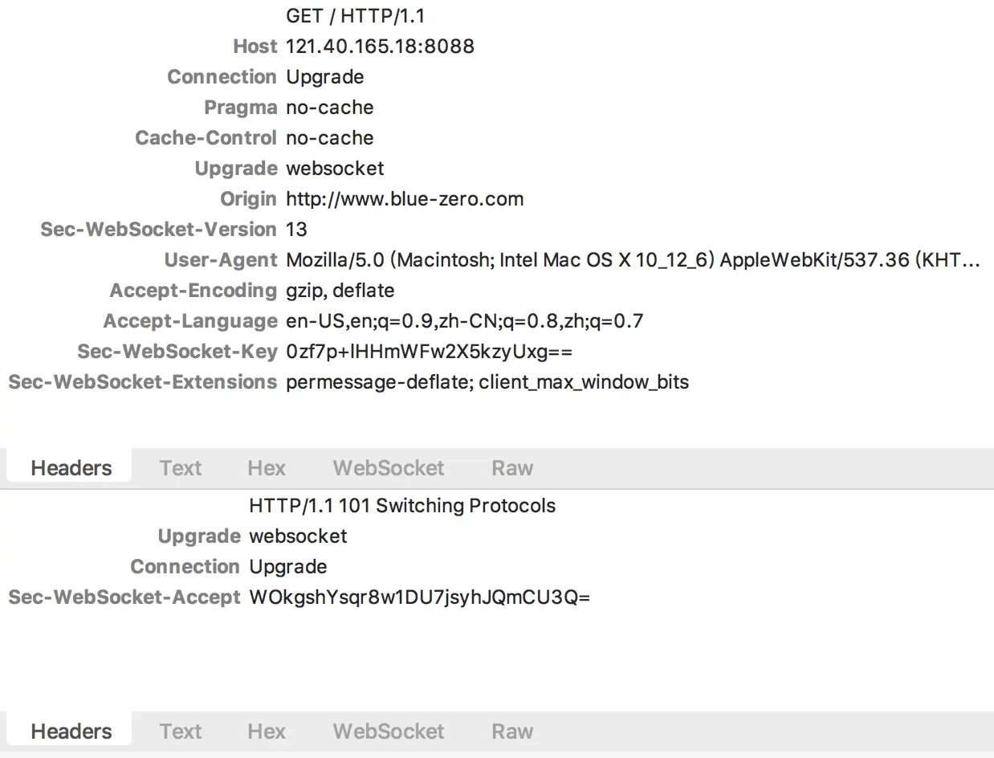994x758 pixels.
Task: Open the response pane's WebSocket tab
Action: (x=389, y=732)
